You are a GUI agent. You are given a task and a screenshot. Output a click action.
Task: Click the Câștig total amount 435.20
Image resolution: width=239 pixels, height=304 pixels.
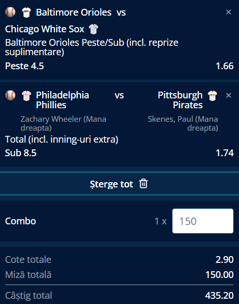(x=219, y=296)
